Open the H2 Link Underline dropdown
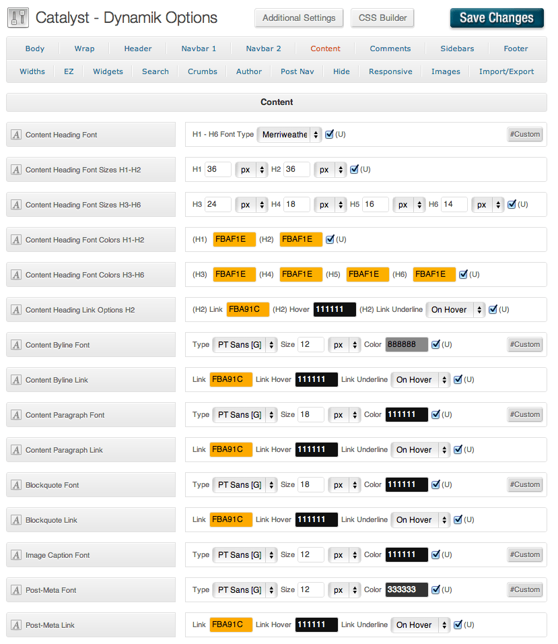Viewport: 558px width, 644px height. coord(455,310)
